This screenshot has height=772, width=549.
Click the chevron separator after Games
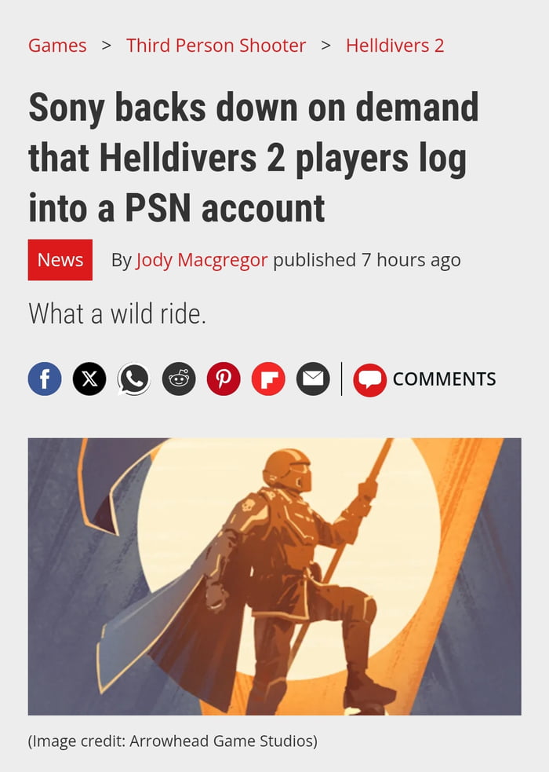pyautogui.click(x=106, y=46)
